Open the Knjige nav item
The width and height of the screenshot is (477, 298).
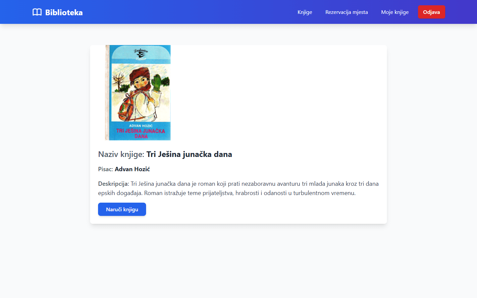305,12
